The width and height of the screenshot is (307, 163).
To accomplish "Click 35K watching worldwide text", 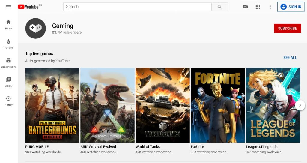I will pyautogui.click(x=209, y=152).
